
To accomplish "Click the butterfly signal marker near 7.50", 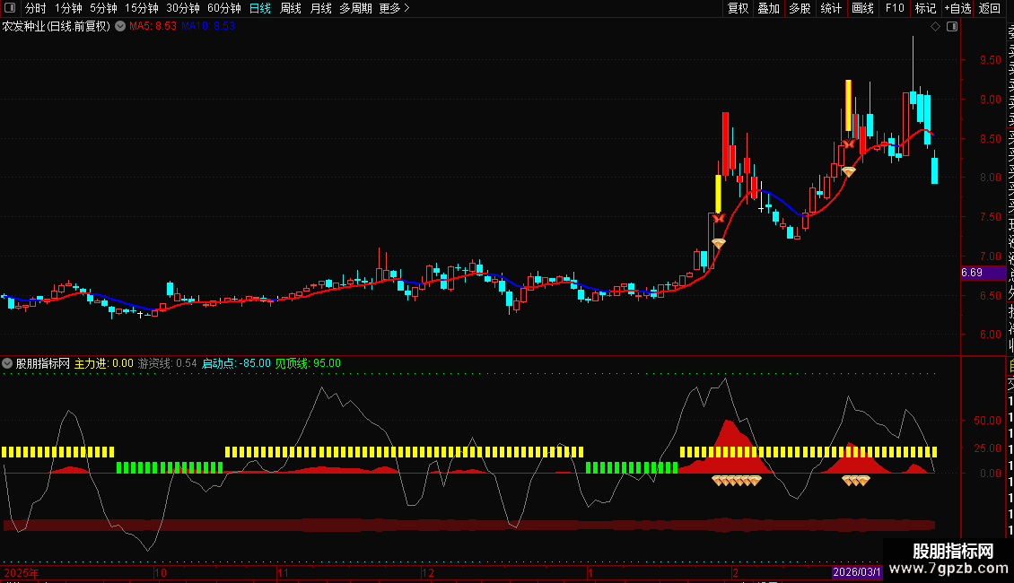I will [x=719, y=219].
